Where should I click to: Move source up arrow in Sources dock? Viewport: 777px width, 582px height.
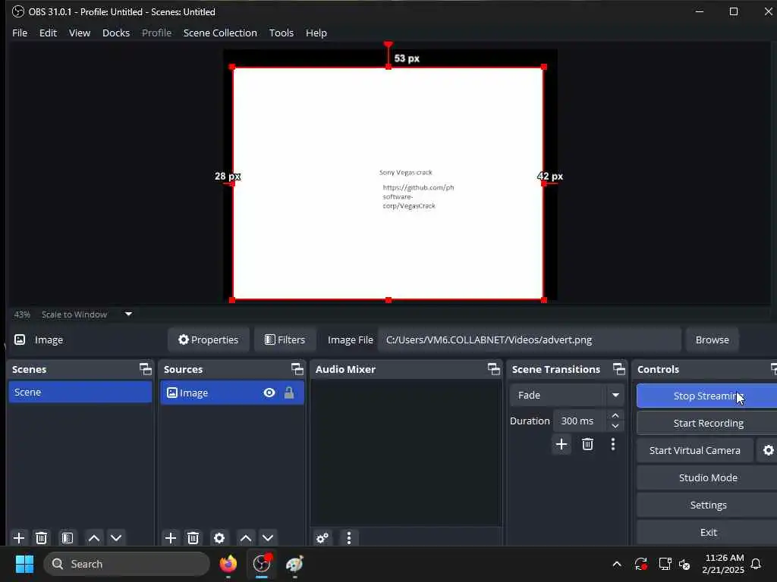pyautogui.click(x=245, y=537)
